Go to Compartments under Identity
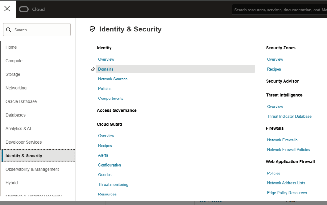 click(110, 99)
